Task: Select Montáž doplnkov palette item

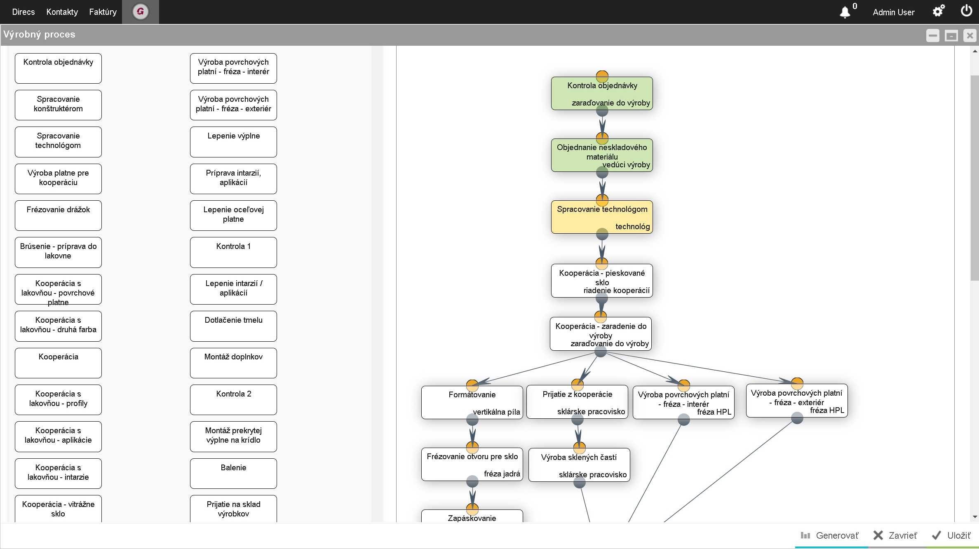Action: (233, 363)
